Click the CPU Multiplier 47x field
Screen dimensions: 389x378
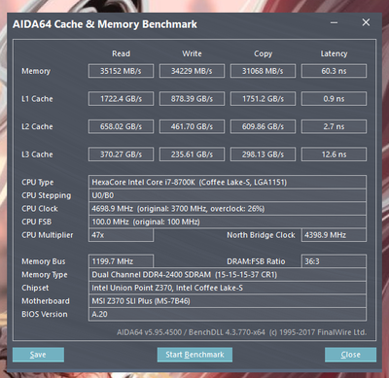pos(121,235)
